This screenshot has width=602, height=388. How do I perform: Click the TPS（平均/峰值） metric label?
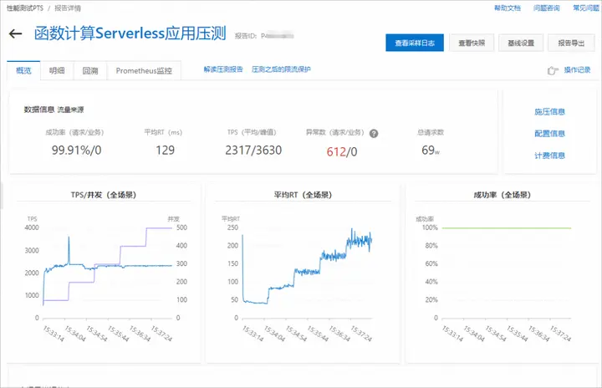point(252,132)
